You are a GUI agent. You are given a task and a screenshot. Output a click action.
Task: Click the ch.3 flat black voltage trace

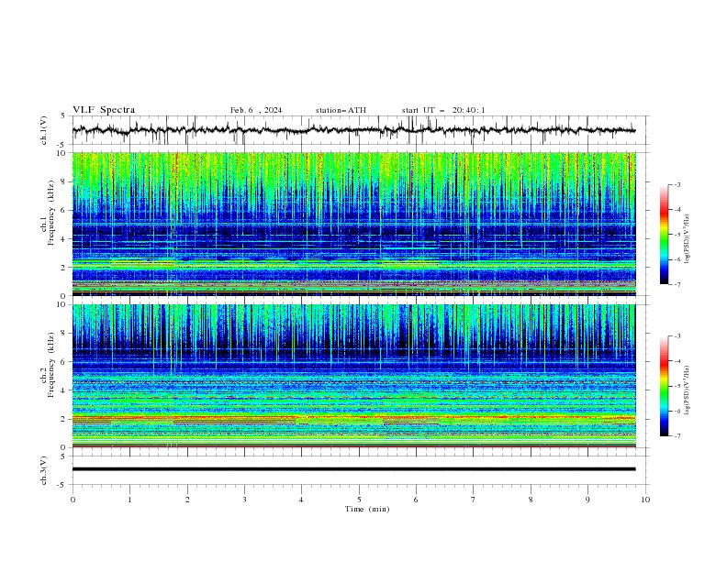[353, 469]
